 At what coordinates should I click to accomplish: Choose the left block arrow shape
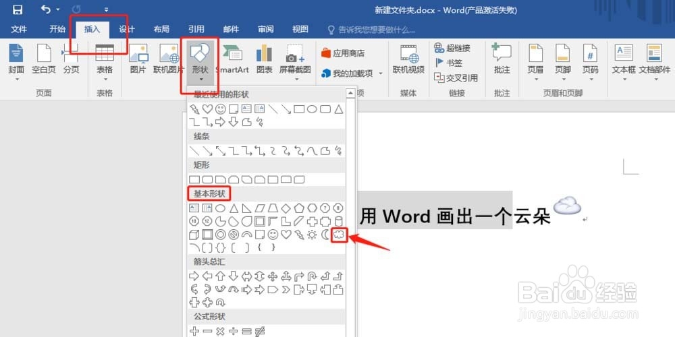click(x=207, y=276)
